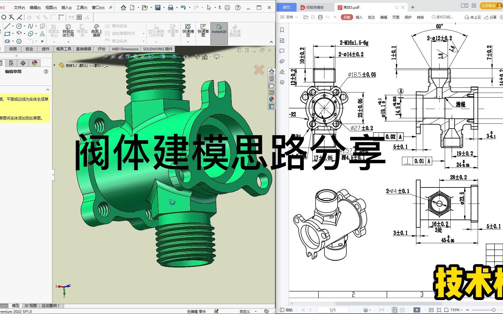
Task: Open the WPS 首页 home tab
Action: pos(286,7)
